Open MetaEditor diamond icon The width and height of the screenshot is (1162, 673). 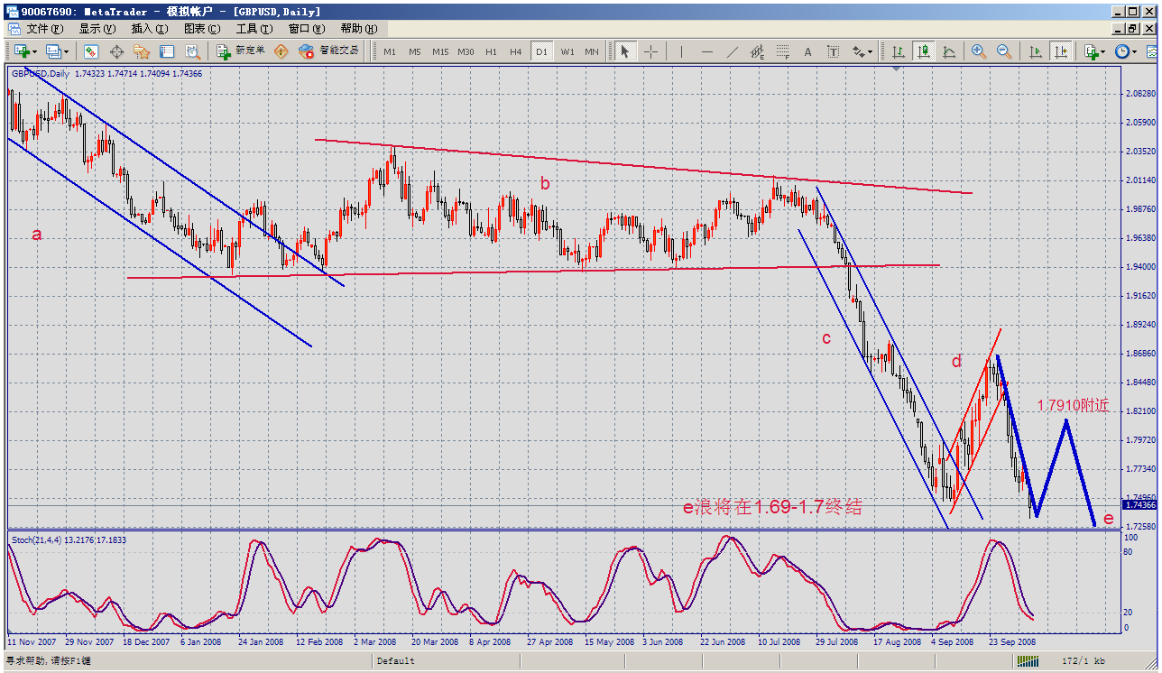(281, 51)
